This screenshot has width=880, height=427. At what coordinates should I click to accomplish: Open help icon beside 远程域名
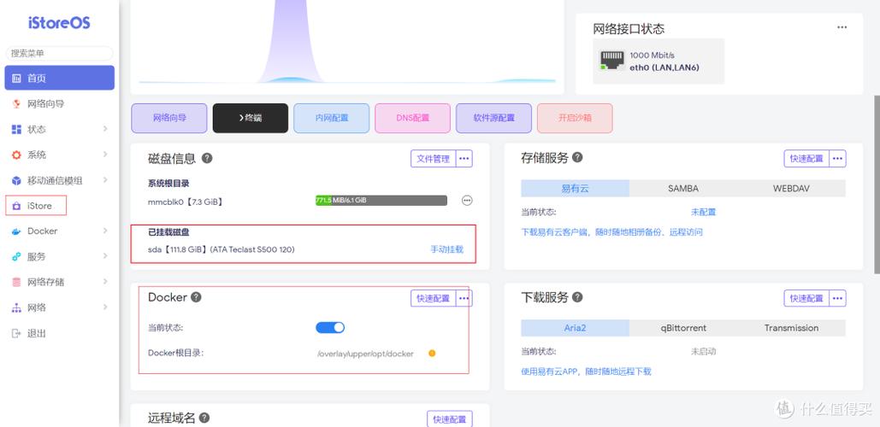[x=204, y=418]
